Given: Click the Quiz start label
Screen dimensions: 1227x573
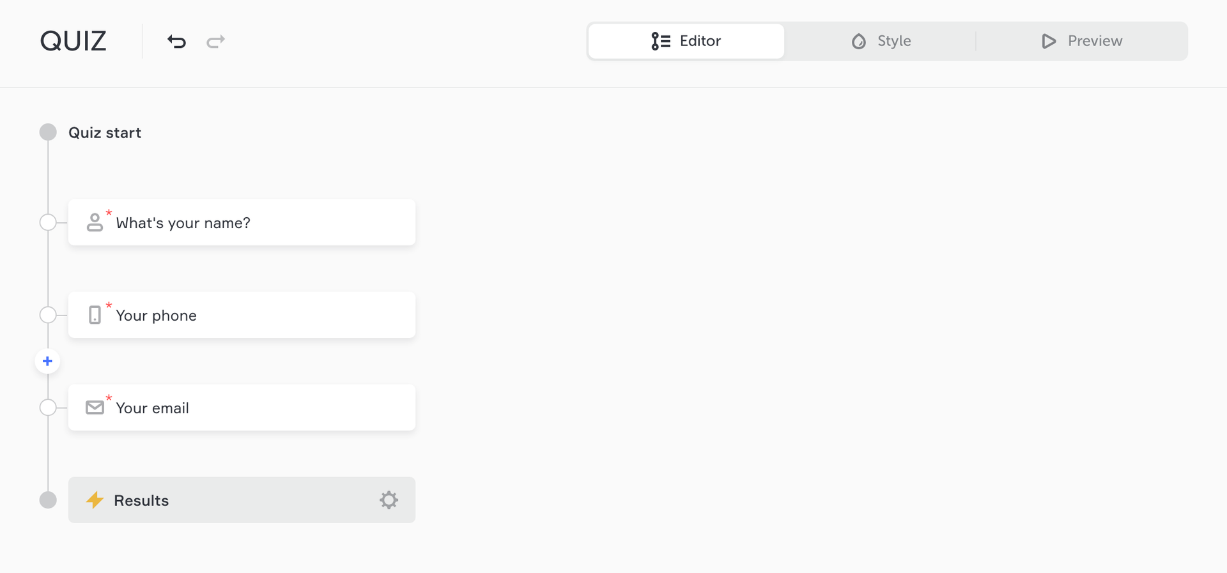Looking at the screenshot, I should pyautogui.click(x=105, y=133).
